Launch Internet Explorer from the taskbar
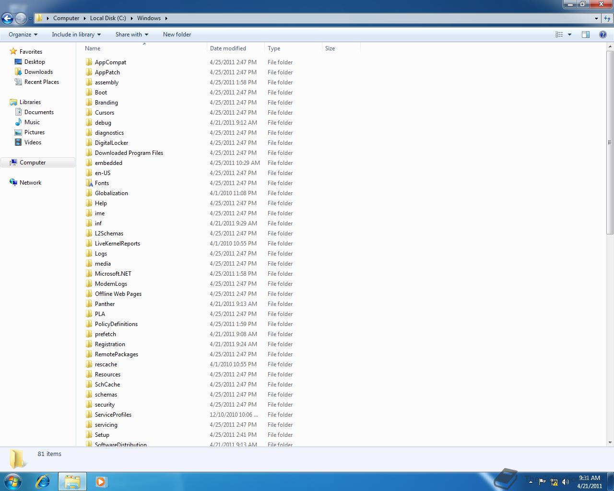 [43, 481]
